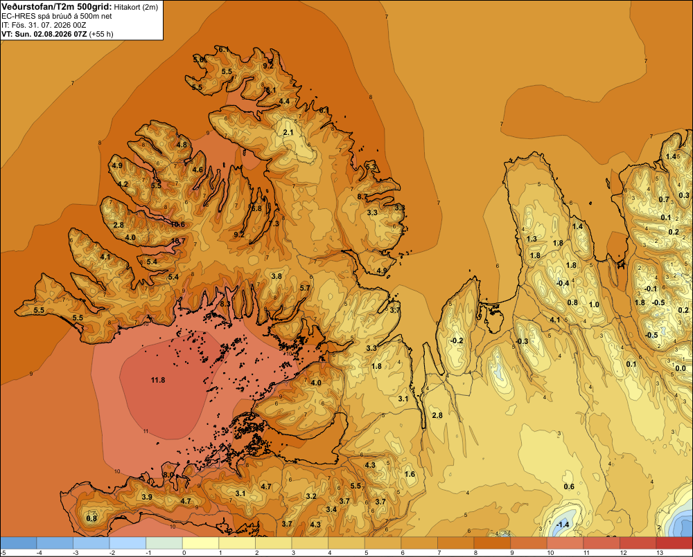Click the 3.8 temperature label
The width and height of the screenshot is (693, 557).
tap(277, 276)
